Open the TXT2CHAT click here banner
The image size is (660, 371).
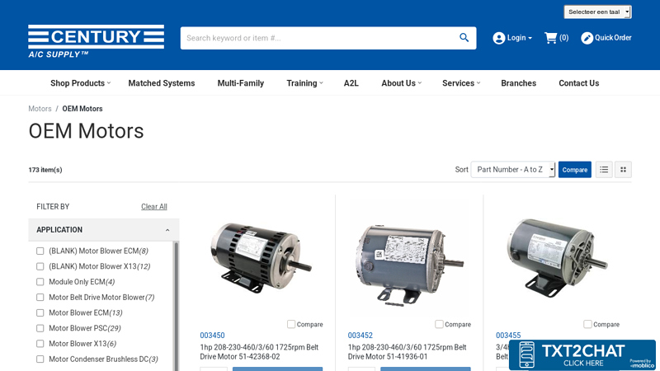582,355
